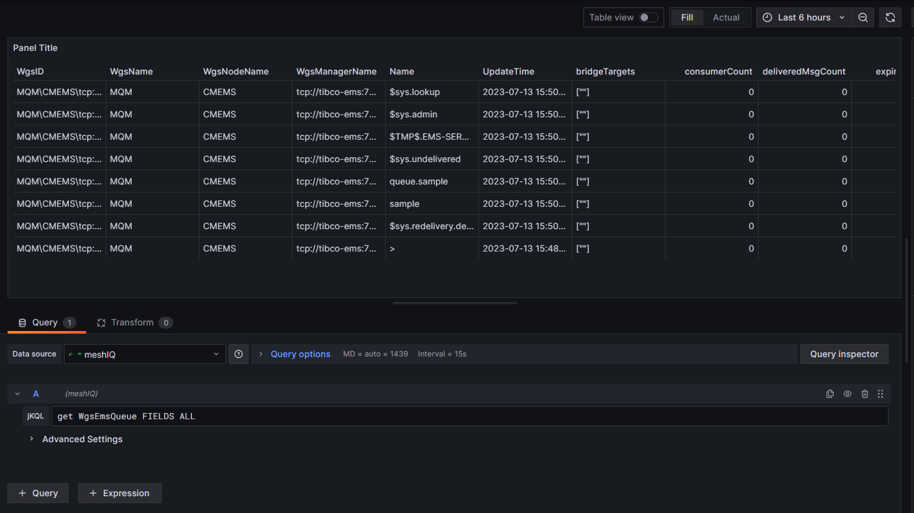Click the clock icon in time picker
This screenshot has width=914, height=513.
767,17
